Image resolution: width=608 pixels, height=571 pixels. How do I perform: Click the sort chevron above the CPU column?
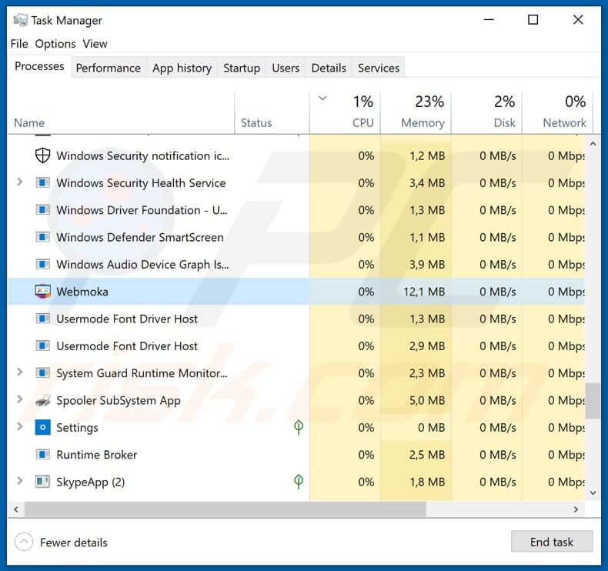click(x=322, y=99)
